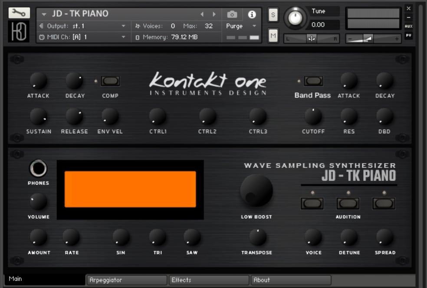Click the camera snapshot icon

click(x=232, y=14)
